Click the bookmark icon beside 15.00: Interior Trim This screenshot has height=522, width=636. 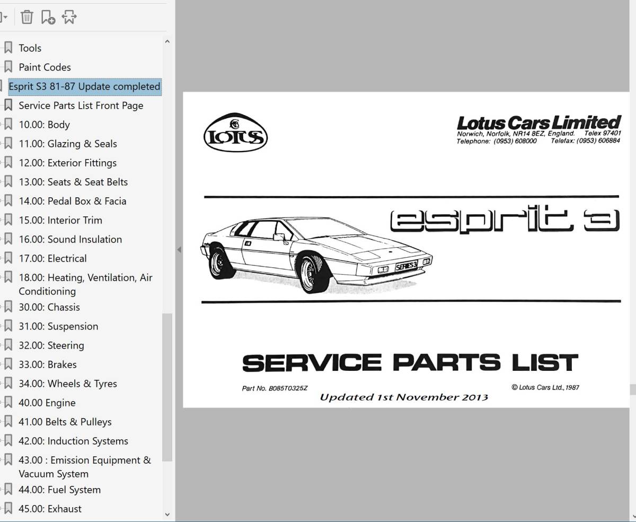pos(8,220)
